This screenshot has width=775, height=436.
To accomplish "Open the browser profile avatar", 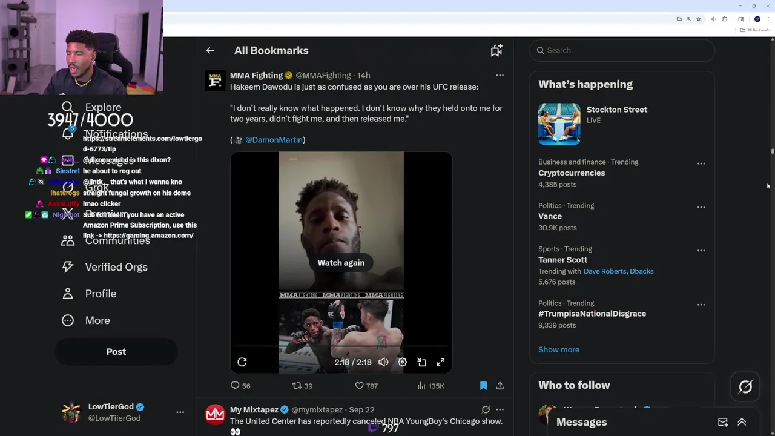I will [757, 19].
